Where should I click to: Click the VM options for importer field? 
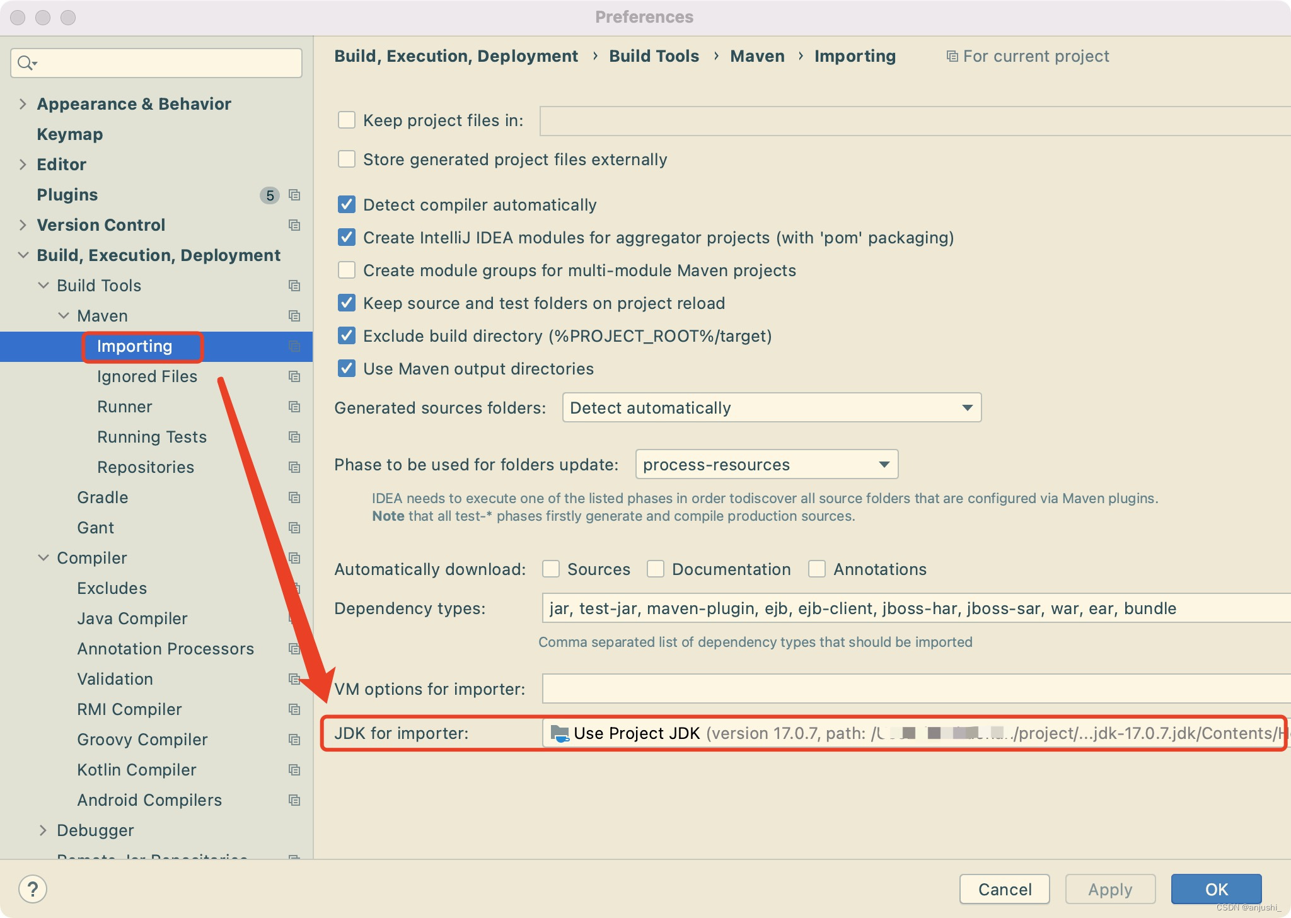pyautogui.click(x=916, y=688)
